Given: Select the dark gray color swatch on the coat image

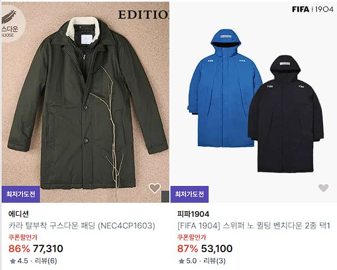Looking at the screenshot, I should coord(165,197).
